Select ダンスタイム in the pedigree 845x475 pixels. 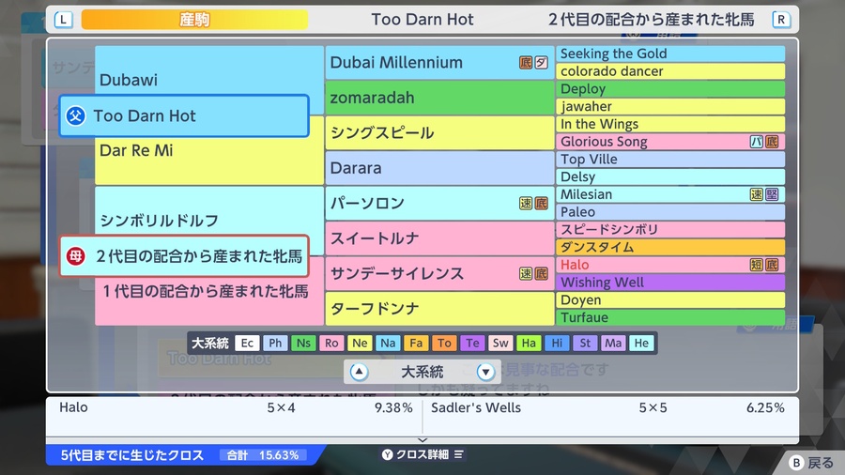point(670,247)
